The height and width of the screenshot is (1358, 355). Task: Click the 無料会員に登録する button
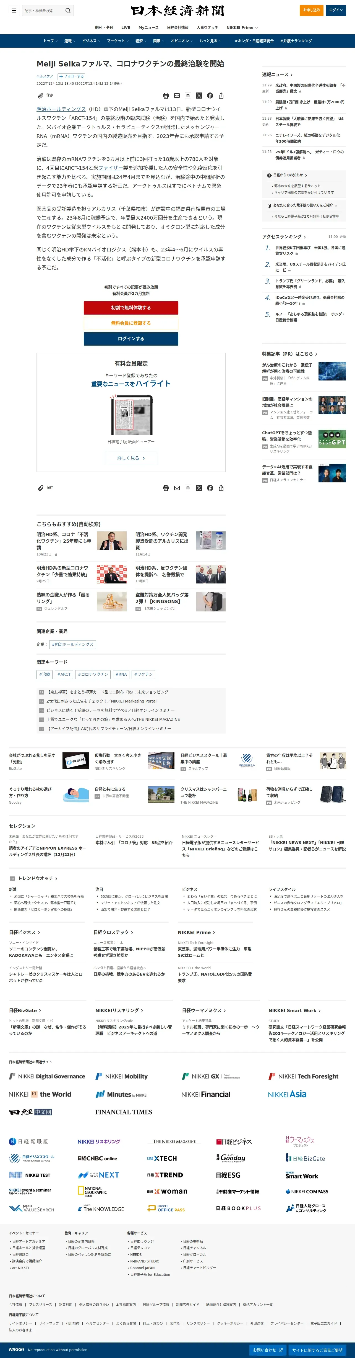click(130, 323)
